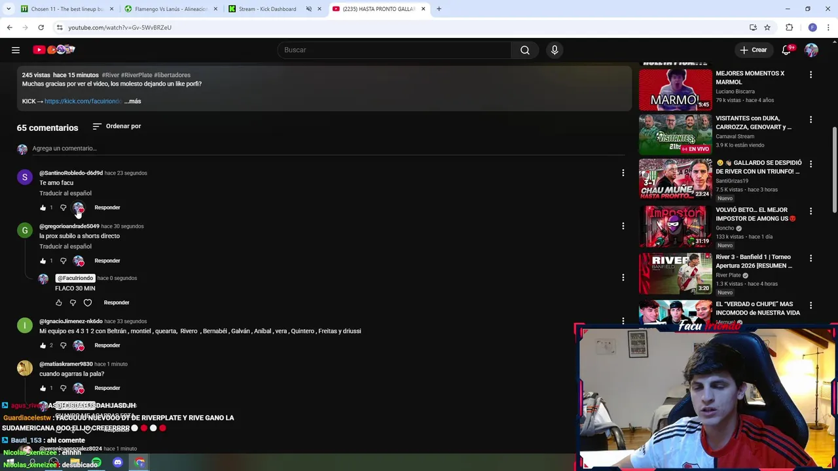Bookmark this page with the star icon

tap(767, 27)
